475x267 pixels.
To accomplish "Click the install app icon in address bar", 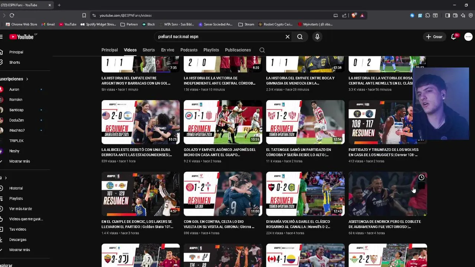I will (x=335, y=15).
